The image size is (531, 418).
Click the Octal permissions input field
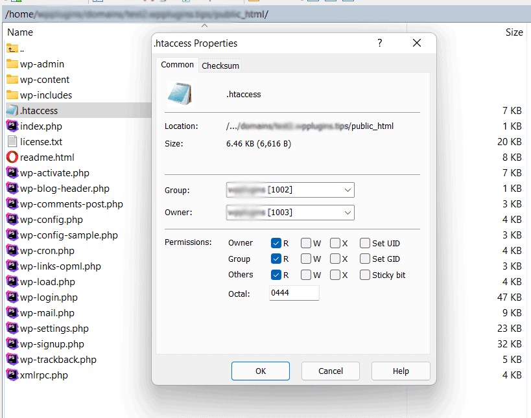coord(294,294)
